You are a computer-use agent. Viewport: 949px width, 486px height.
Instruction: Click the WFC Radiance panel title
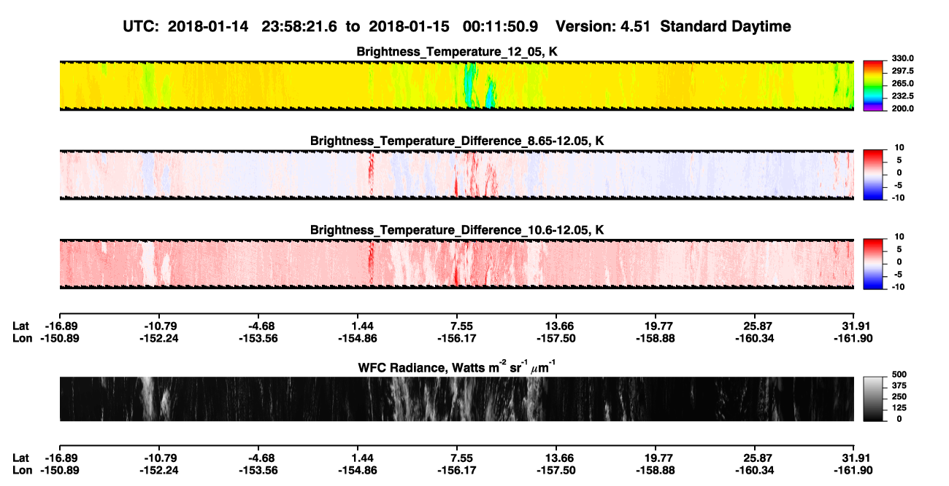click(x=457, y=367)
